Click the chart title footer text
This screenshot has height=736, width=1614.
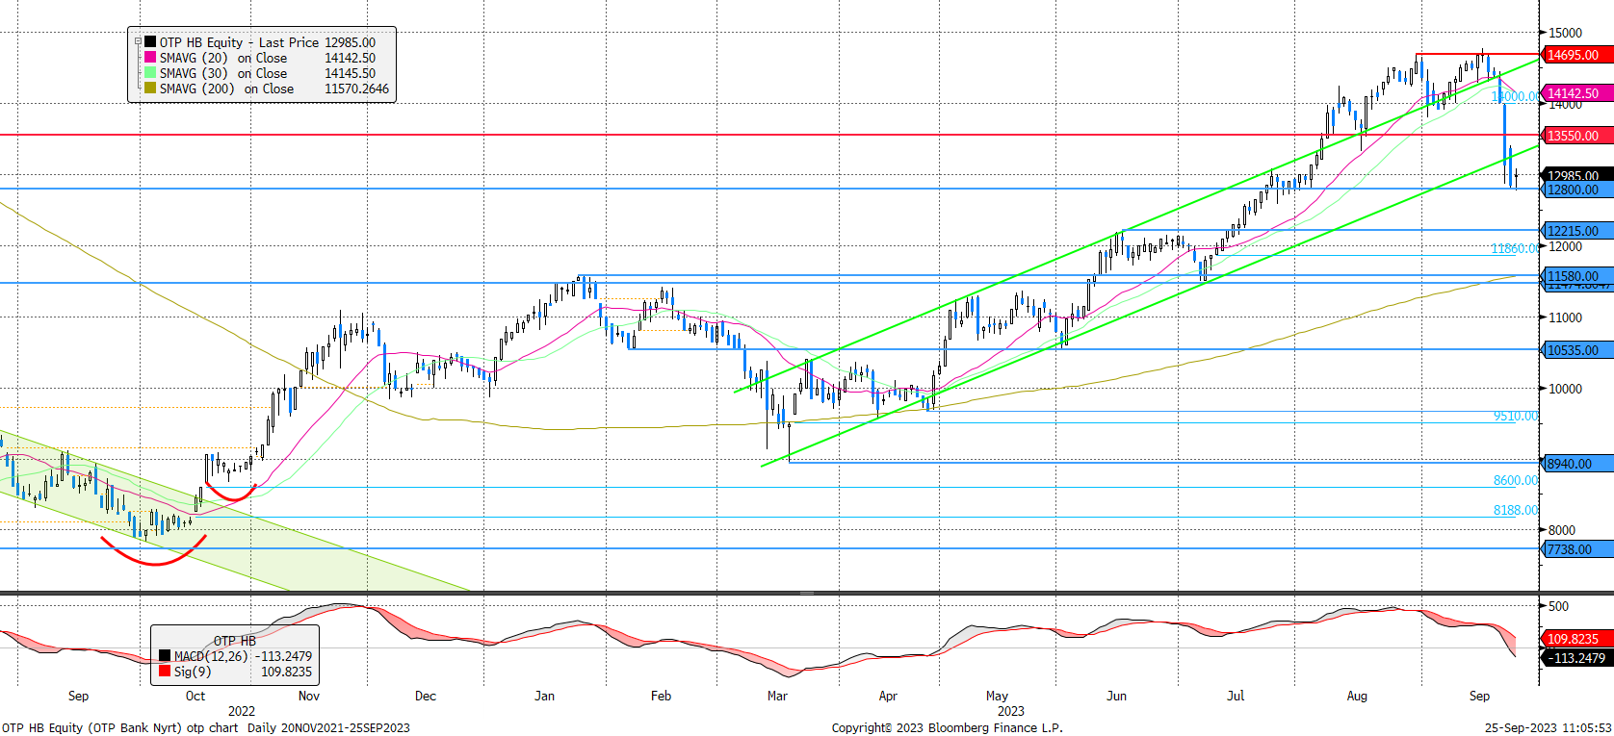(205, 727)
